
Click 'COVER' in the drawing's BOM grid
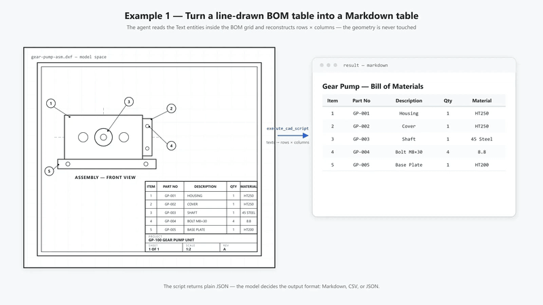[193, 205]
